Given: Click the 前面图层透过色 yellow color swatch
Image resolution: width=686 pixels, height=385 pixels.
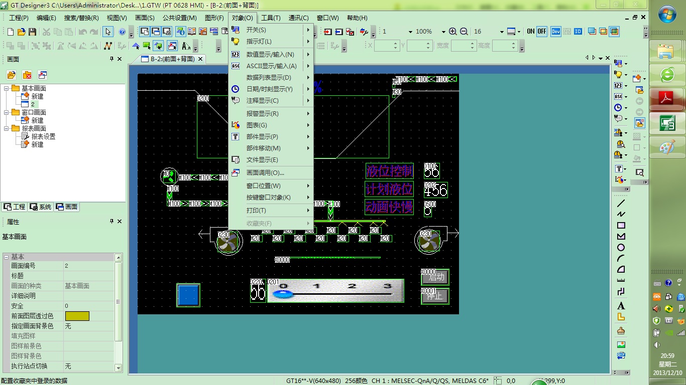Looking at the screenshot, I should click(77, 316).
